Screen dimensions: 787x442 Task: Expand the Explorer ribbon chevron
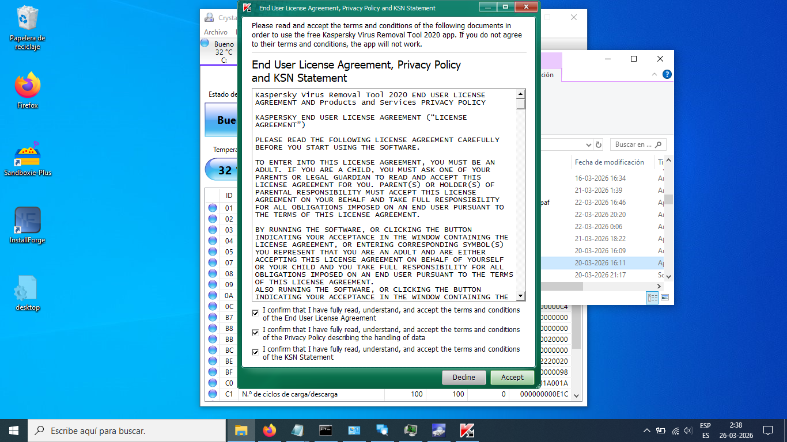[x=654, y=75]
